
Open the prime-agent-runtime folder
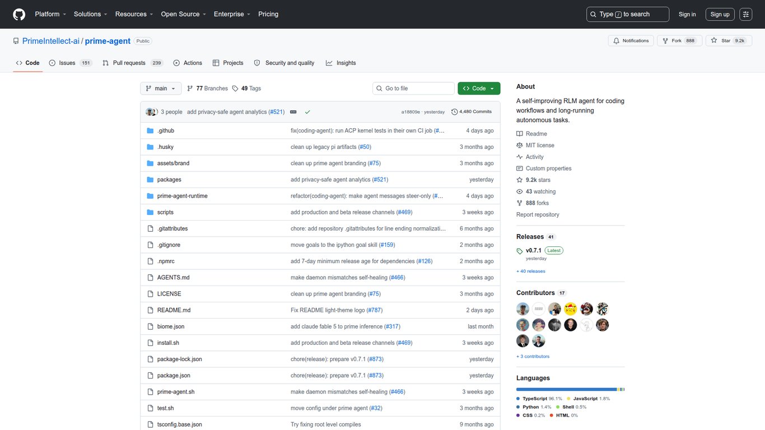[183, 196]
